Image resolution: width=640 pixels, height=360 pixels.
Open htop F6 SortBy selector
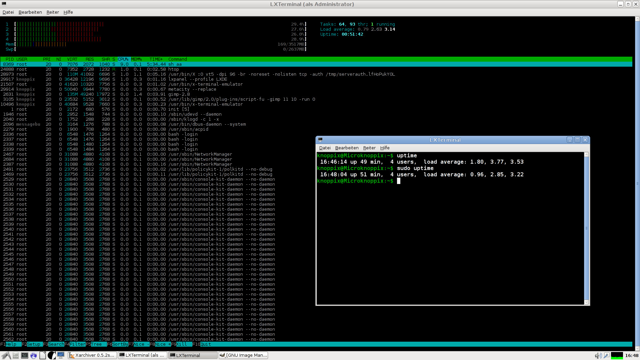[117, 344]
